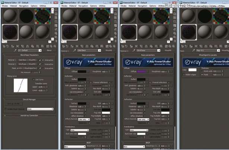The image size is (229, 150).
Task: Open the Navigation menu in the first Material Editor
Action: click(x=24, y=6)
